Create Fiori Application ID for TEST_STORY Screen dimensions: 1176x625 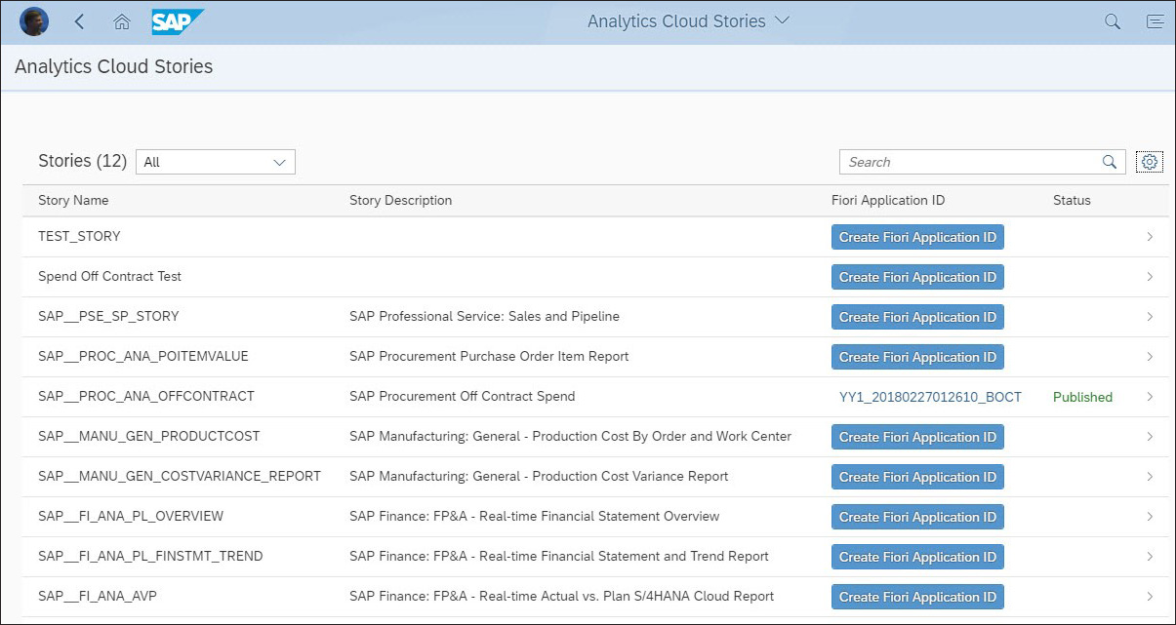click(917, 237)
